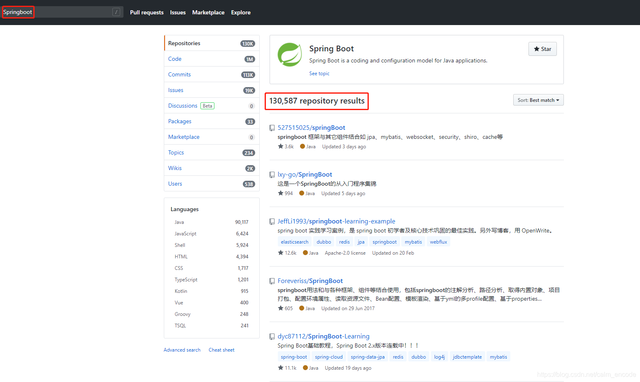The height and width of the screenshot is (382, 640).
Task: Filter results by JavaScript language
Action: click(212, 234)
